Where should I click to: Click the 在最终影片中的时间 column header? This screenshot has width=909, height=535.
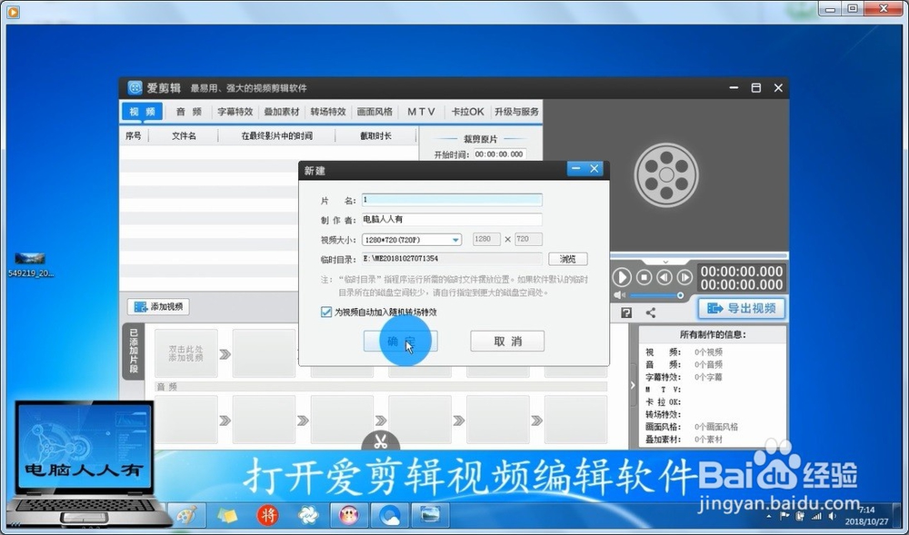277,136
